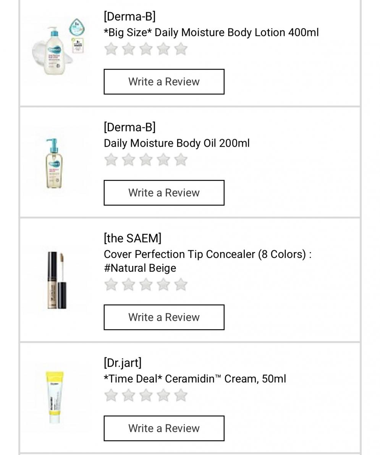Image resolution: width=380 pixels, height=455 pixels.
Task: Rate Ceramidin Cream five stars
Action: point(181,396)
